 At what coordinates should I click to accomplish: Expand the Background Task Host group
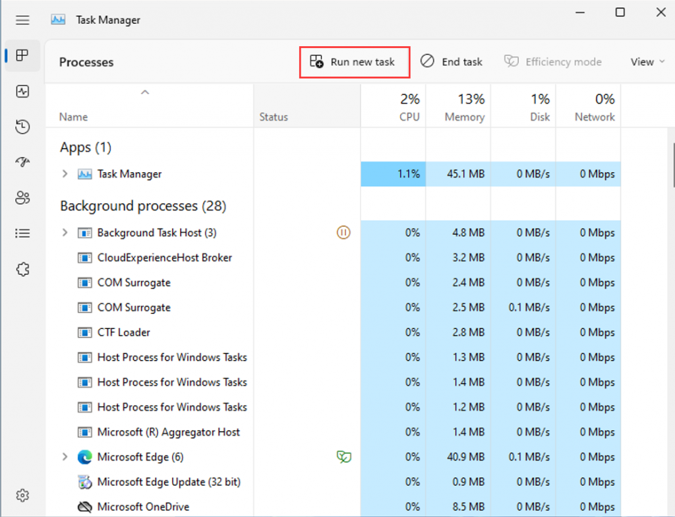tap(64, 233)
